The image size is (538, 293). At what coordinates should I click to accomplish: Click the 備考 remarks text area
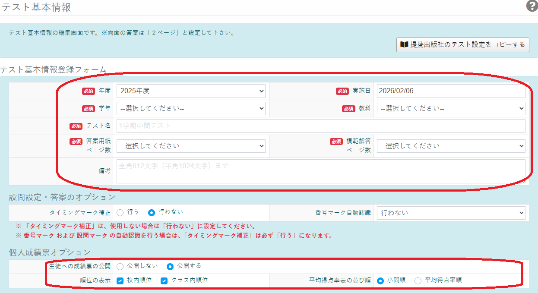click(320, 171)
